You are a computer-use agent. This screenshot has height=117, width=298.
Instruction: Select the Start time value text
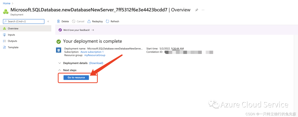click(172, 48)
